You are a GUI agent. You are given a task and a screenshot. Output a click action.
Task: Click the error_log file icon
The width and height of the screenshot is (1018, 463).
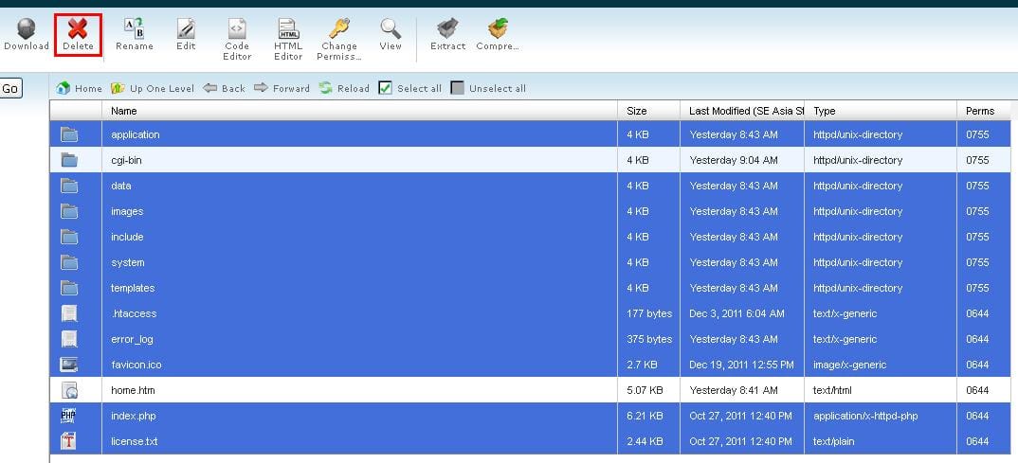point(69,339)
